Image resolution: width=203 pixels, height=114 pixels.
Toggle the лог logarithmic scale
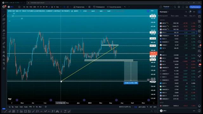151,107
